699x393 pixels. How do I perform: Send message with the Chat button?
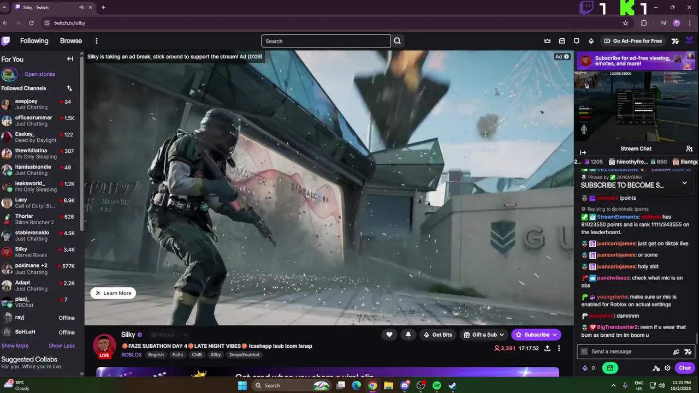685,368
